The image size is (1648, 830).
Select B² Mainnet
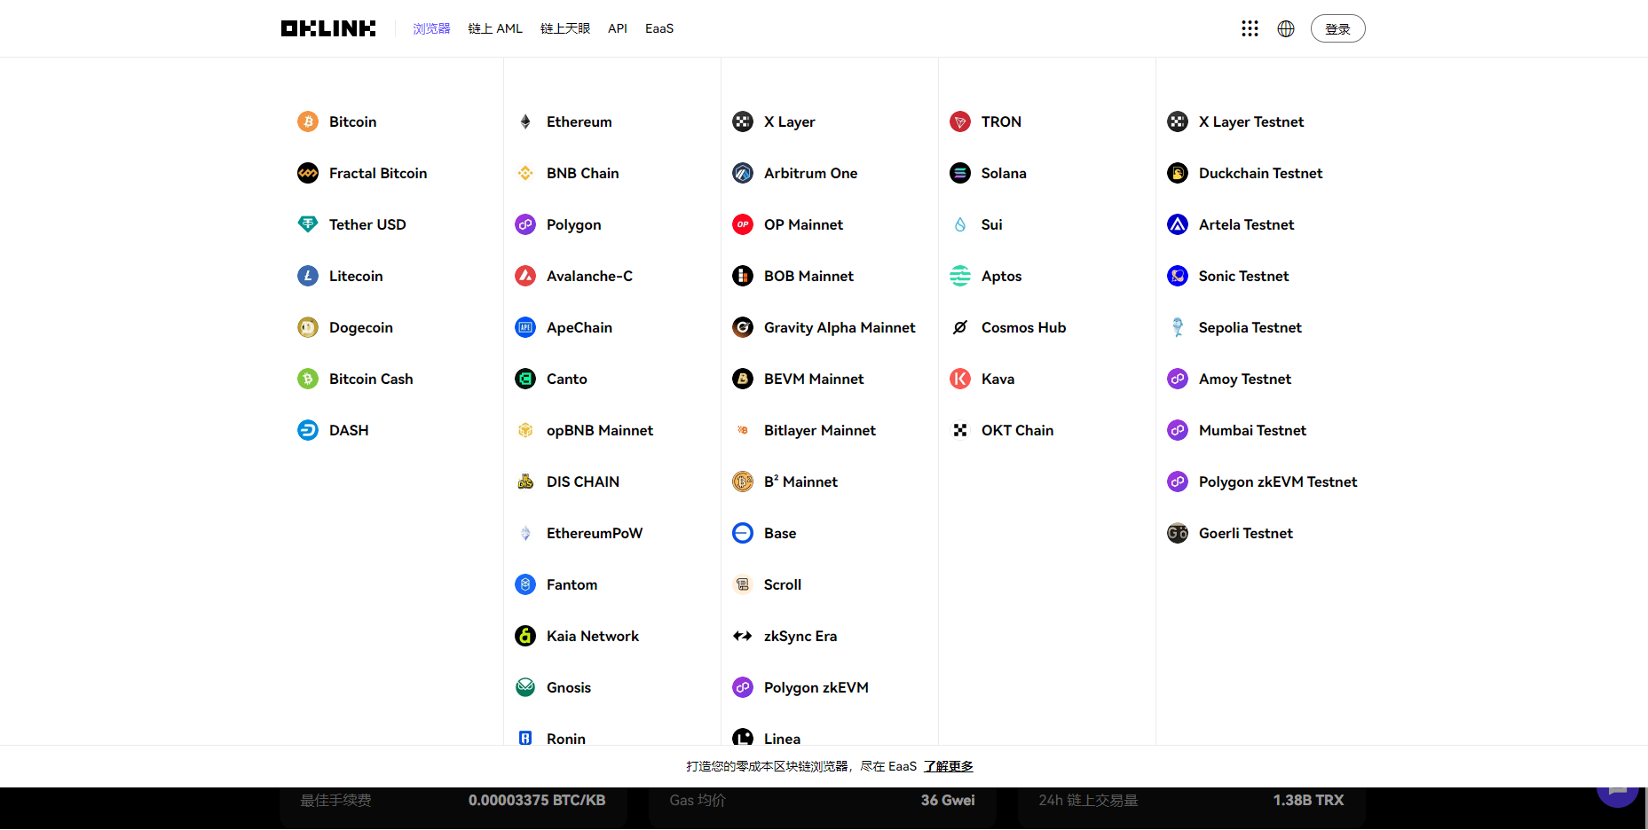point(800,482)
